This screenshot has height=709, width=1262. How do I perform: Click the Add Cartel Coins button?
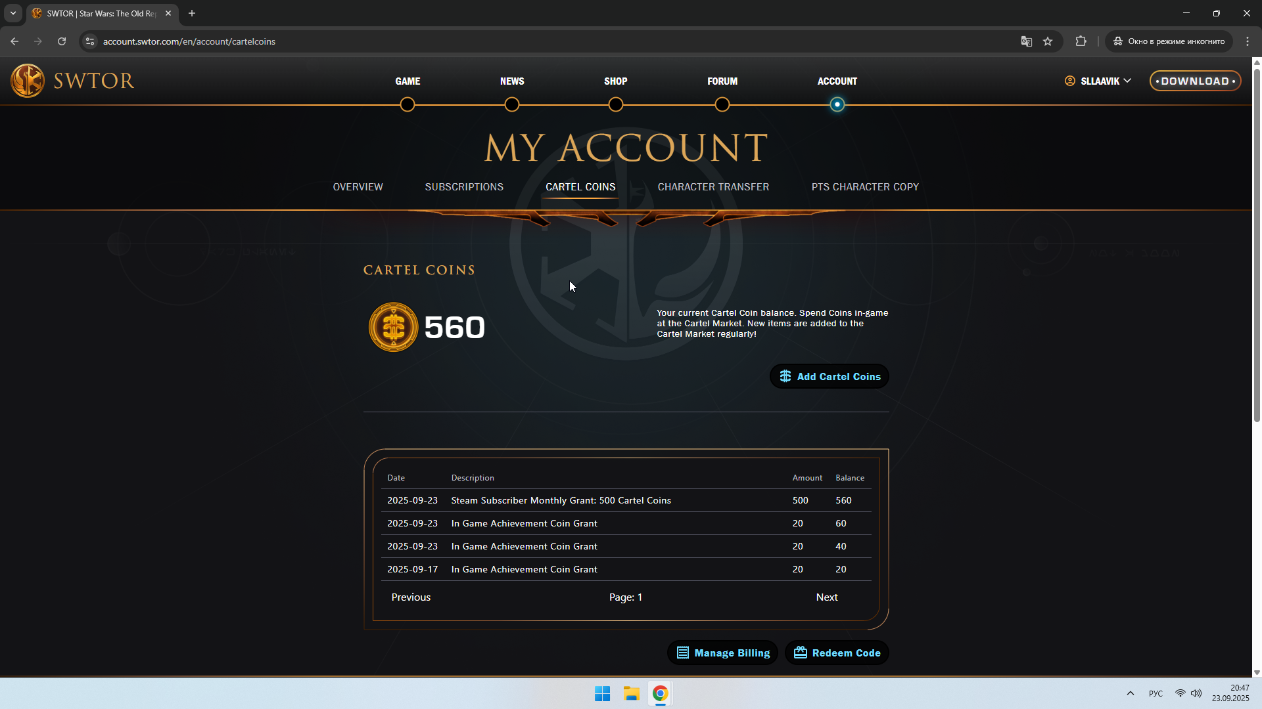point(830,376)
